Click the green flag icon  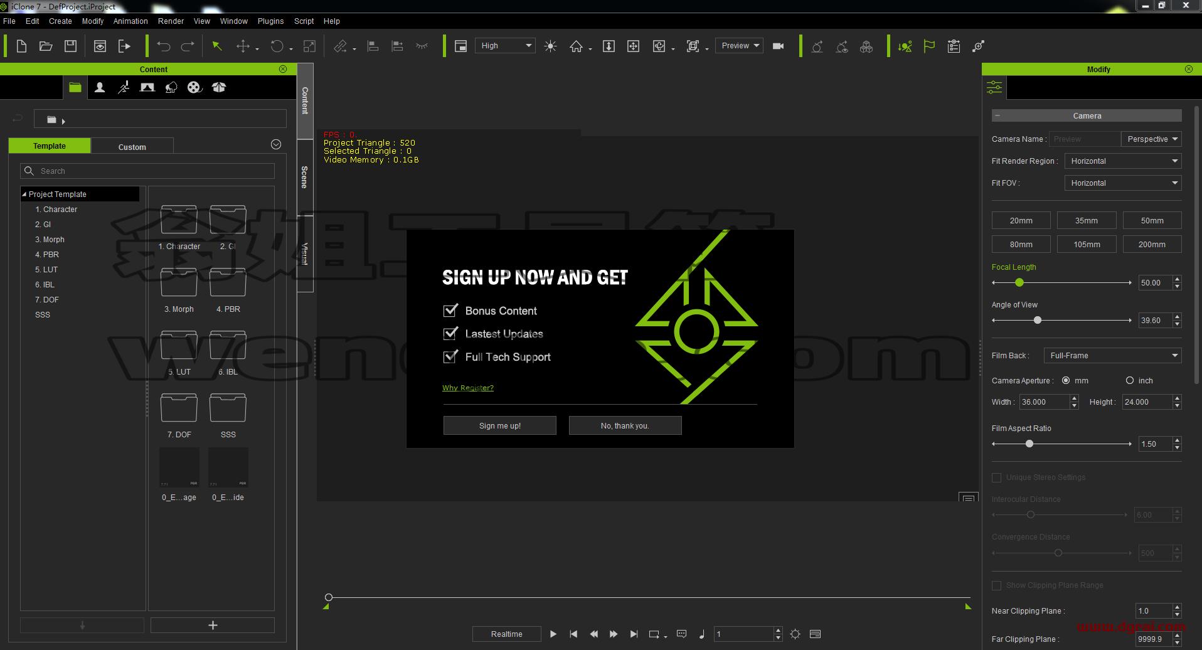(929, 46)
